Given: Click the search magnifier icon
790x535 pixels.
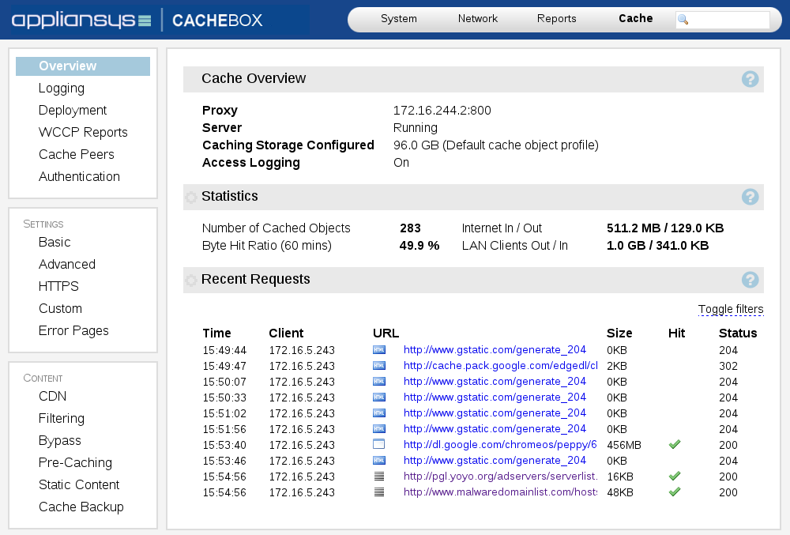Looking at the screenshot, I should (683, 20).
